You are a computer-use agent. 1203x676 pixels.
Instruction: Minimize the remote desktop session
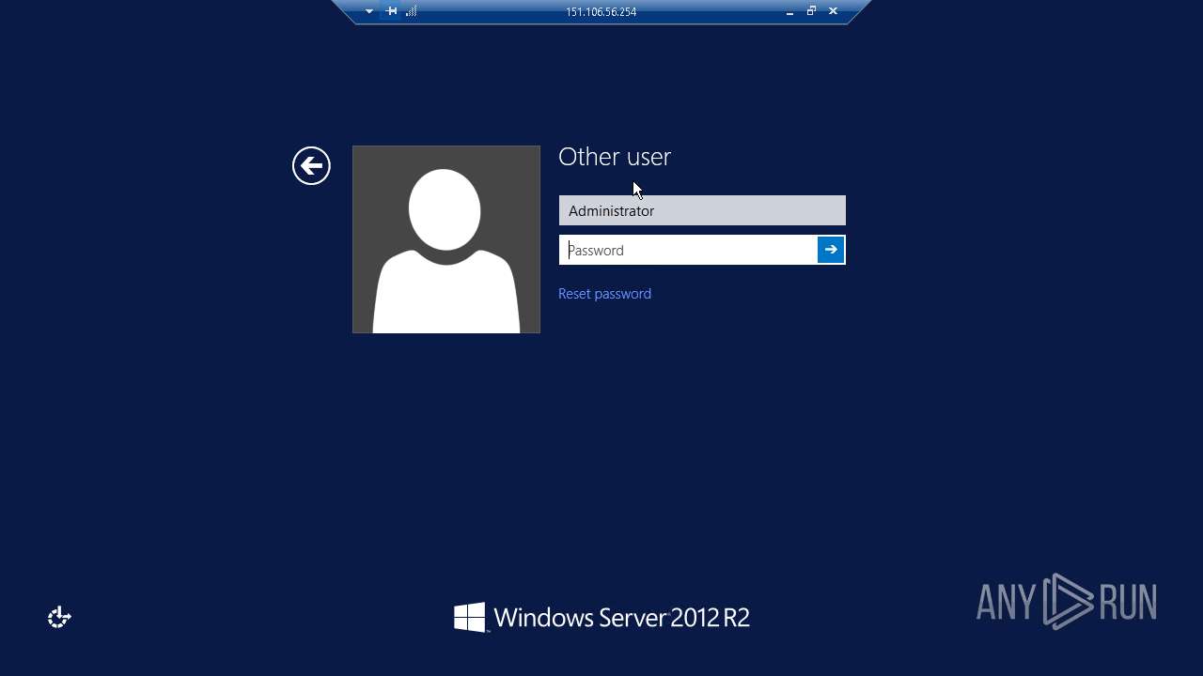point(789,12)
